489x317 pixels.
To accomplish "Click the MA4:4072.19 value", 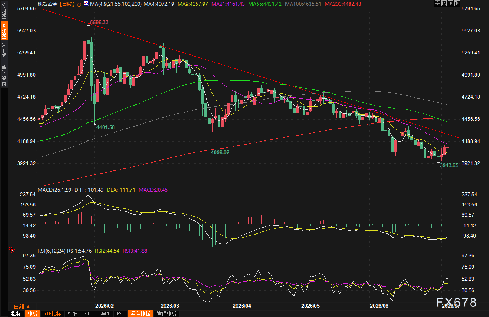I will click(x=159, y=4).
